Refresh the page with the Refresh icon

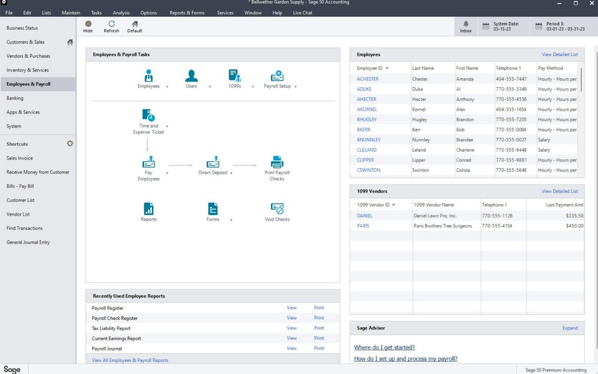tap(111, 25)
